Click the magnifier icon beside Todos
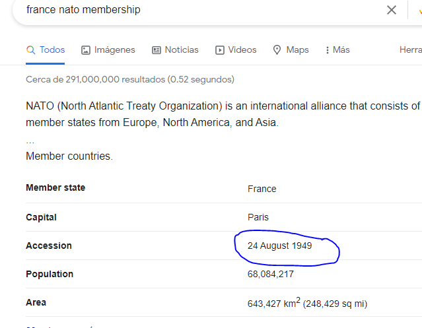 click(30, 50)
